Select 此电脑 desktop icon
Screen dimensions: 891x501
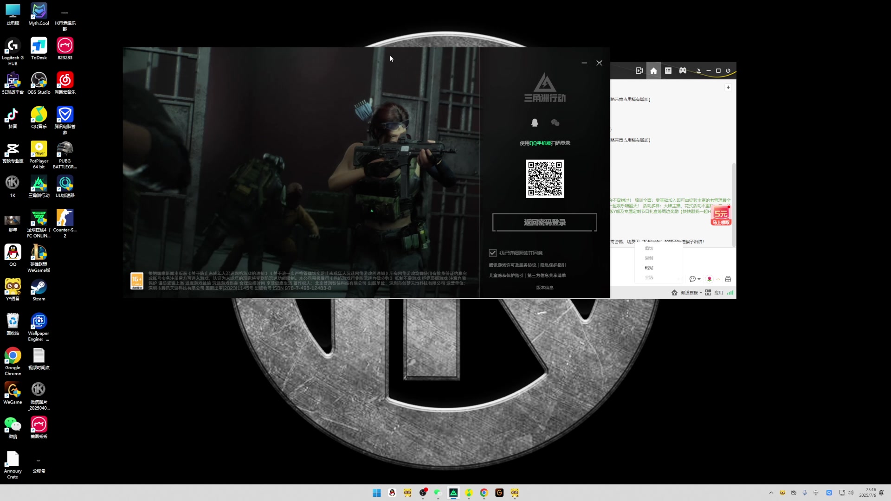click(x=13, y=14)
